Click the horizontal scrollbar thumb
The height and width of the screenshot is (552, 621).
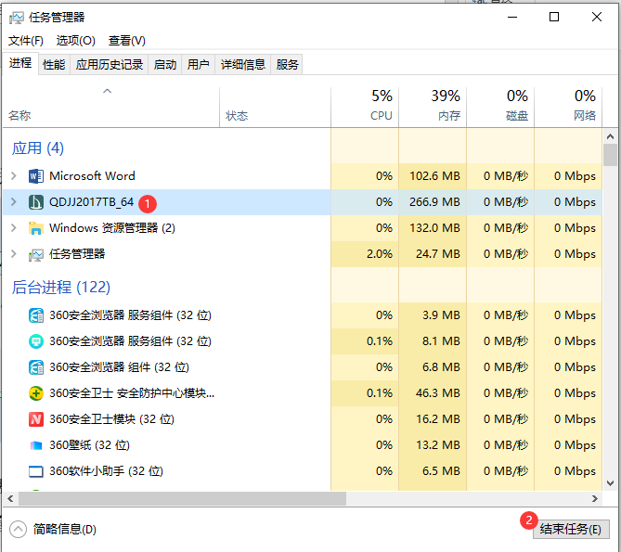(x=182, y=499)
